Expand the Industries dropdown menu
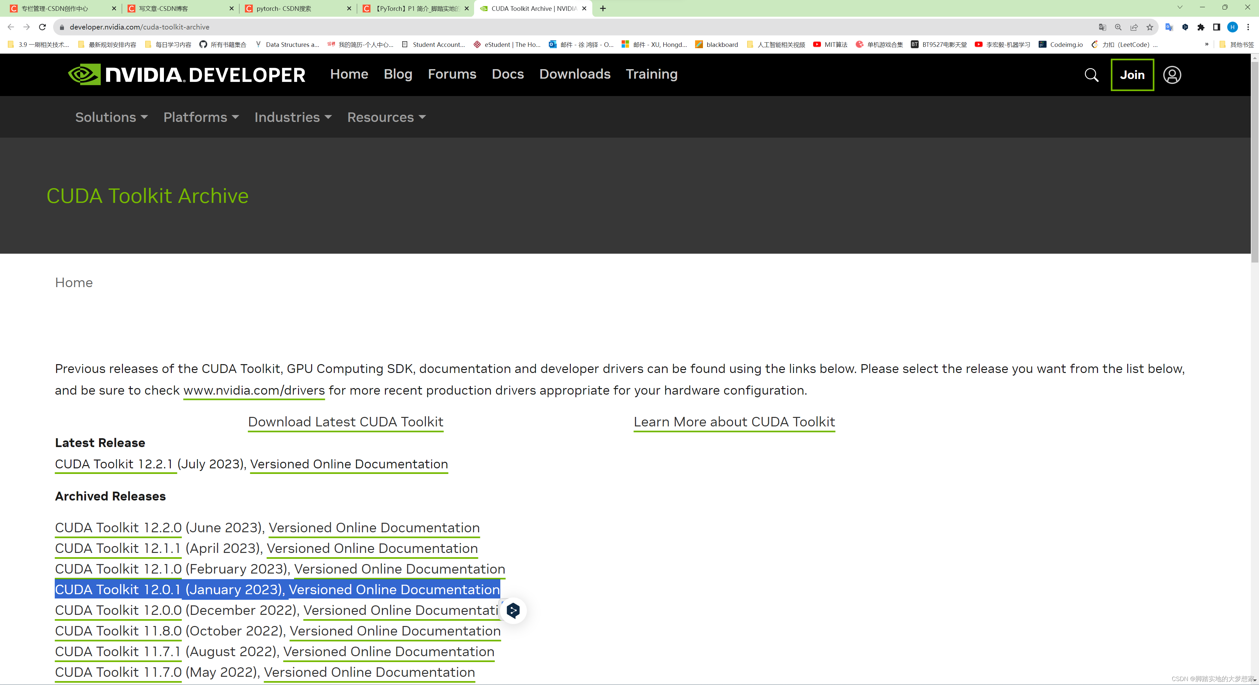1259x685 pixels. (x=293, y=117)
